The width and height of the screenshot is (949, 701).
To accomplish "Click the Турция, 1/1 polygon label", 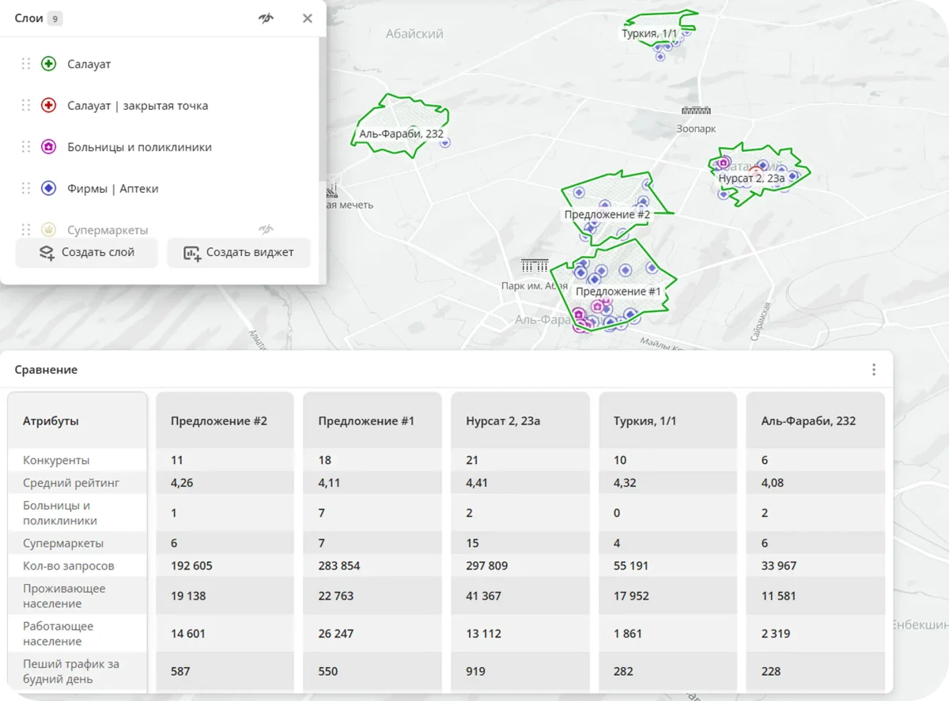I will pos(649,33).
